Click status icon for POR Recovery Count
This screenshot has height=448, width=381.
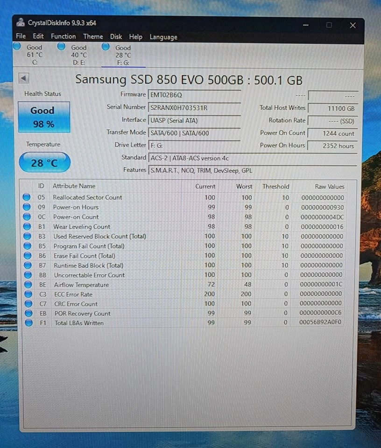tap(28, 313)
